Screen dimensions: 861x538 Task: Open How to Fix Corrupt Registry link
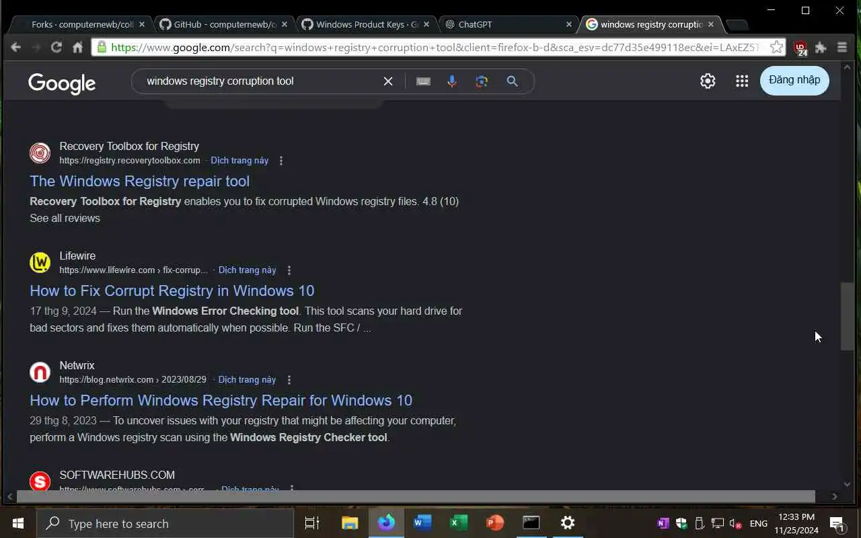point(172,291)
